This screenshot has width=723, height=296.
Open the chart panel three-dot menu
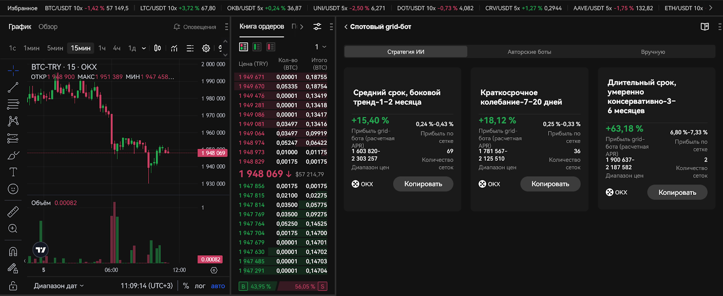click(226, 27)
